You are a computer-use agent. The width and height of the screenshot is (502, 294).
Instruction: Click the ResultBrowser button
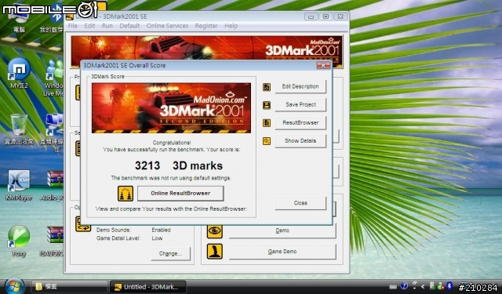(300, 122)
